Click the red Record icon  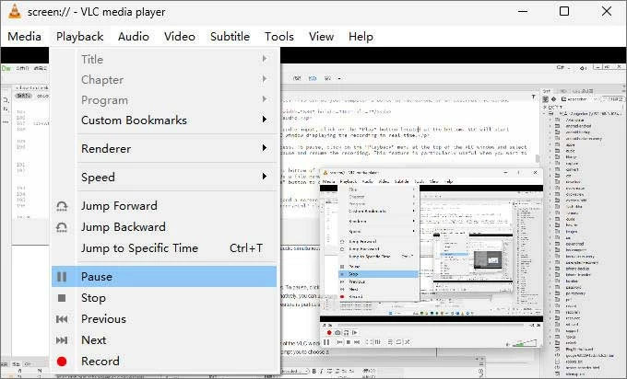pyautogui.click(x=62, y=362)
